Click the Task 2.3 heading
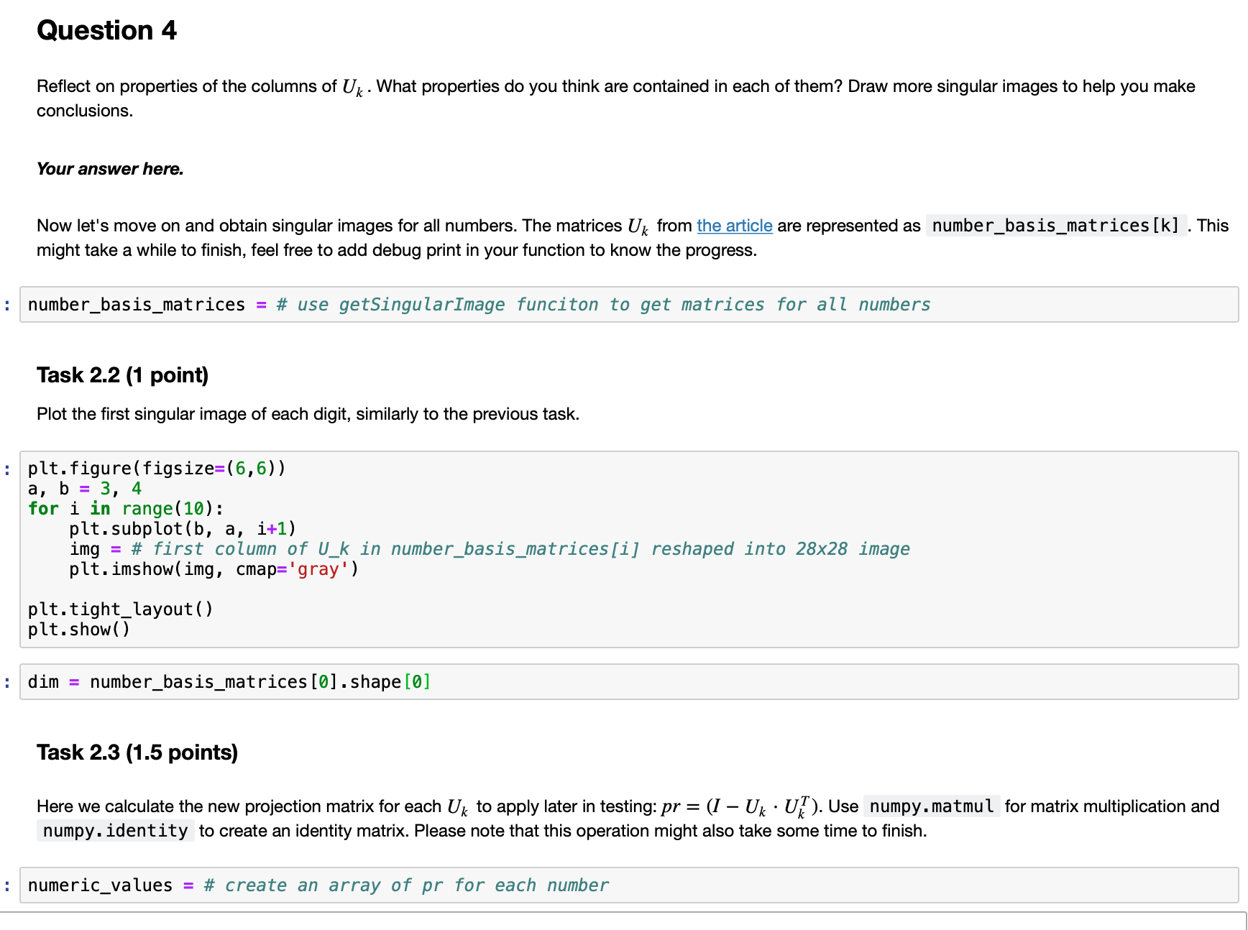This screenshot has height=930, width=1248. pyautogui.click(x=137, y=752)
